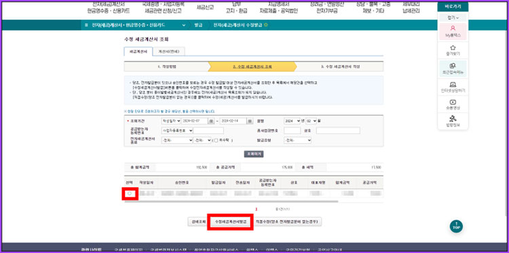
Task: Open the 사업자등록번호 type dropdown
Action: (x=177, y=131)
